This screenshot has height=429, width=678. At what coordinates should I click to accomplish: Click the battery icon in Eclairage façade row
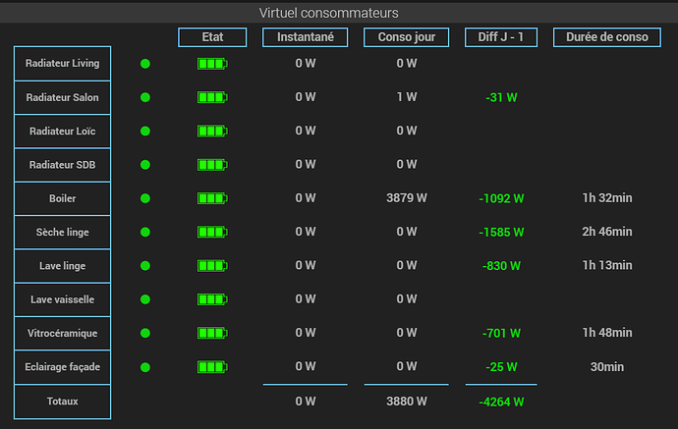[212, 368]
